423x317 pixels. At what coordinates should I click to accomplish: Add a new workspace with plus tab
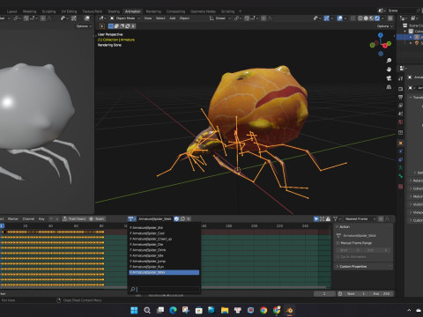click(240, 11)
